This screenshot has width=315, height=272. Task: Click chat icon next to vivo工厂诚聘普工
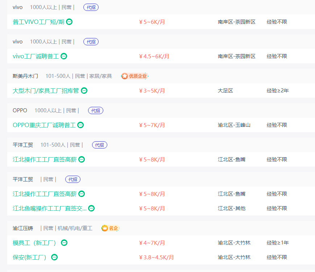[x=64, y=56]
